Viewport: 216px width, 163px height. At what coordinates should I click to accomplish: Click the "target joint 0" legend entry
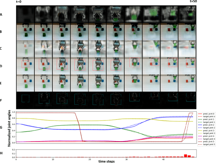[206, 116]
